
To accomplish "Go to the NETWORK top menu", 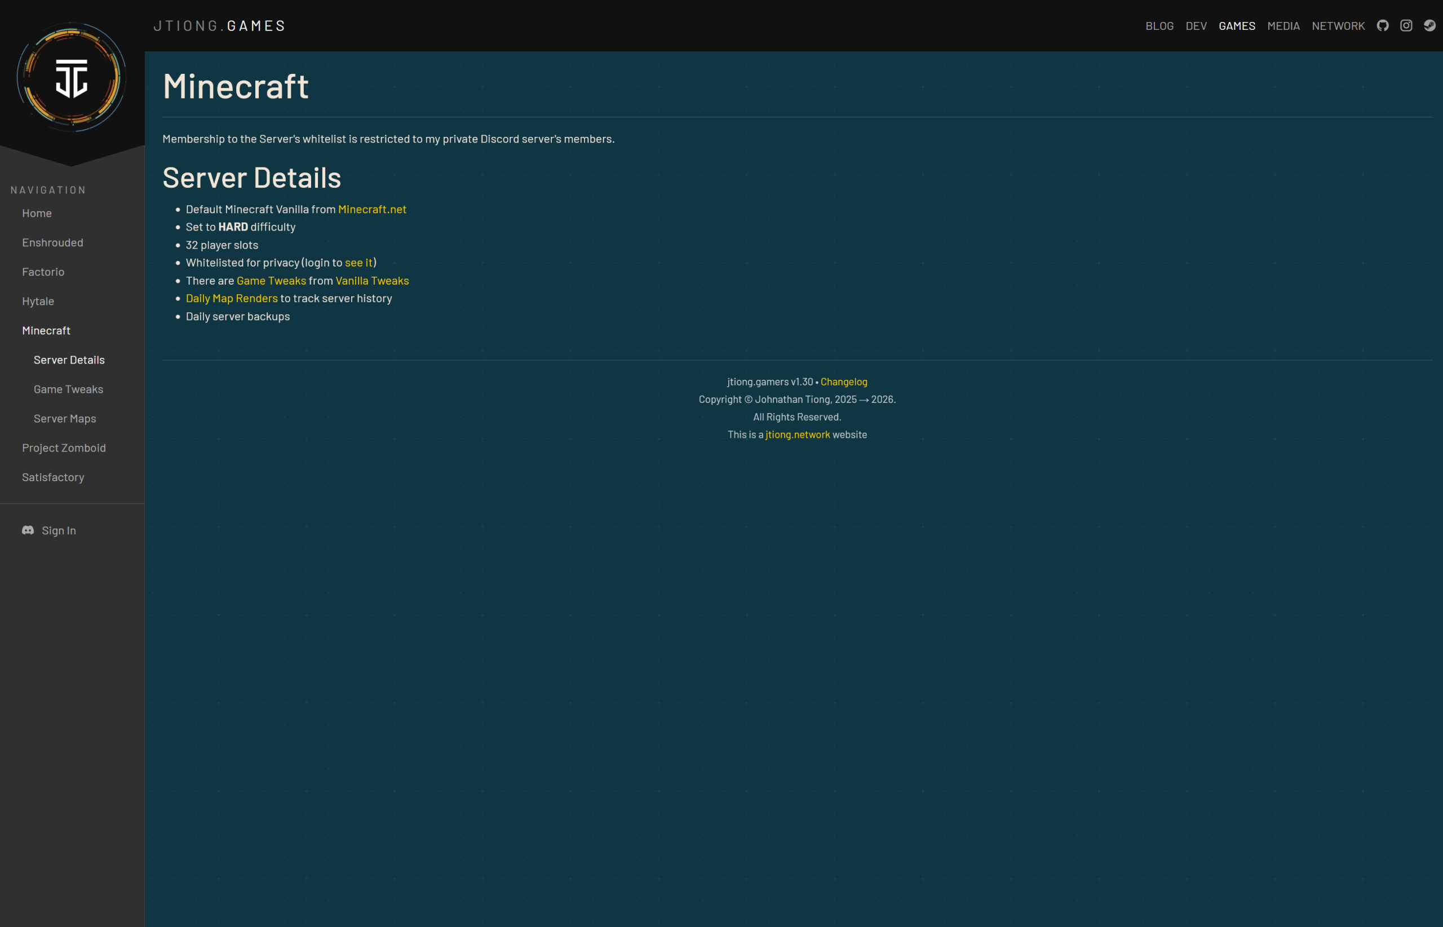I will [1338, 26].
